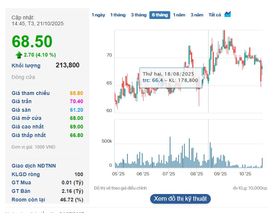This screenshot has height=213, width=276.
Task: Click the "Xem đồ thị kỹ thuật" button
Action: coord(180,198)
